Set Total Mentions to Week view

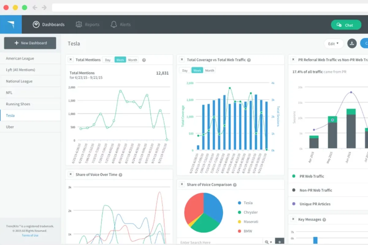(x=120, y=60)
